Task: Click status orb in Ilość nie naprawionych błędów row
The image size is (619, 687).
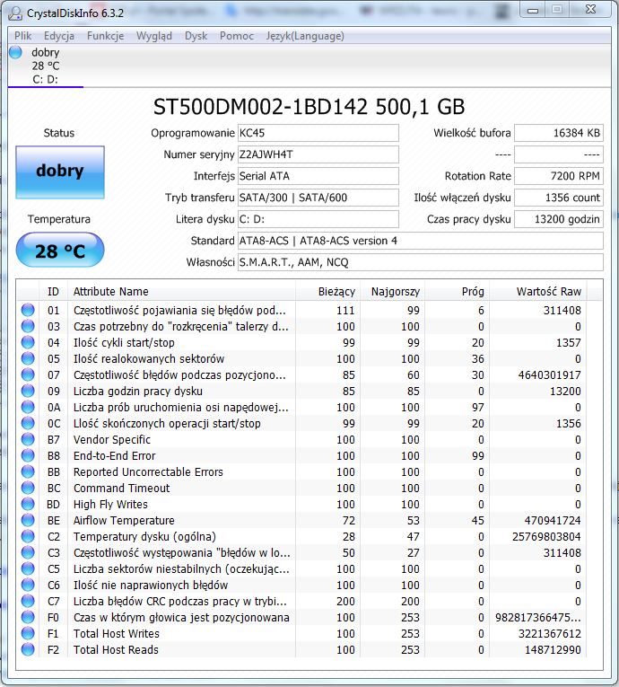Action: tap(28, 585)
